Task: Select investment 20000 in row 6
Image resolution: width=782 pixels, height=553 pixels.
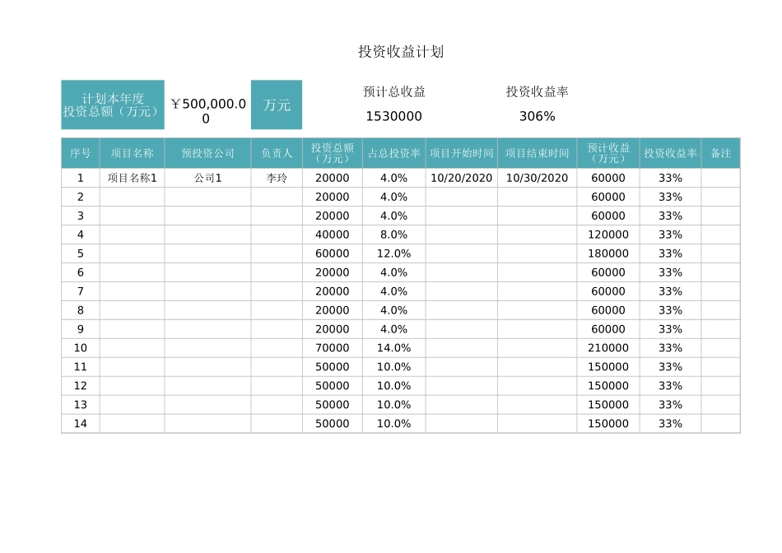Action: click(x=333, y=272)
